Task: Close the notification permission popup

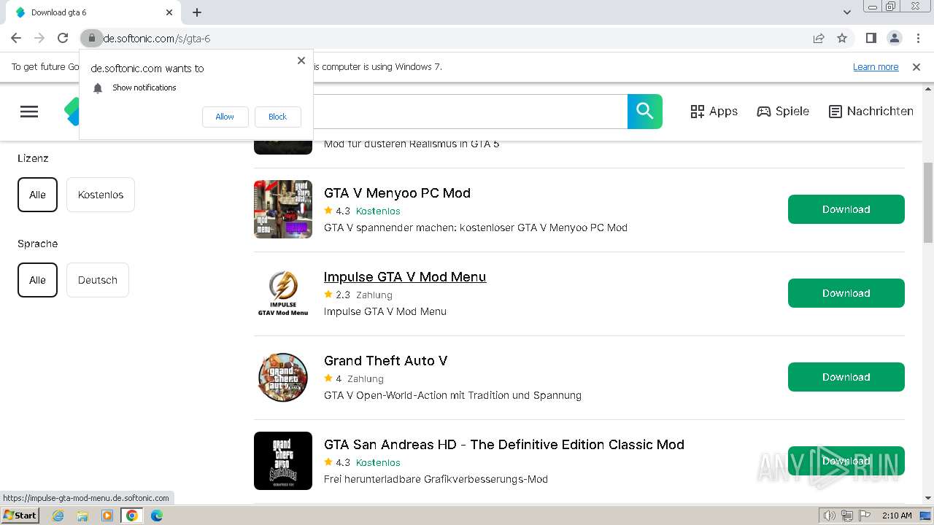Action: coord(301,61)
